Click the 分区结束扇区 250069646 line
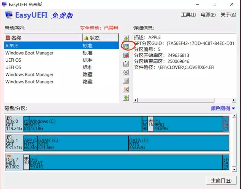 [161, 61]
